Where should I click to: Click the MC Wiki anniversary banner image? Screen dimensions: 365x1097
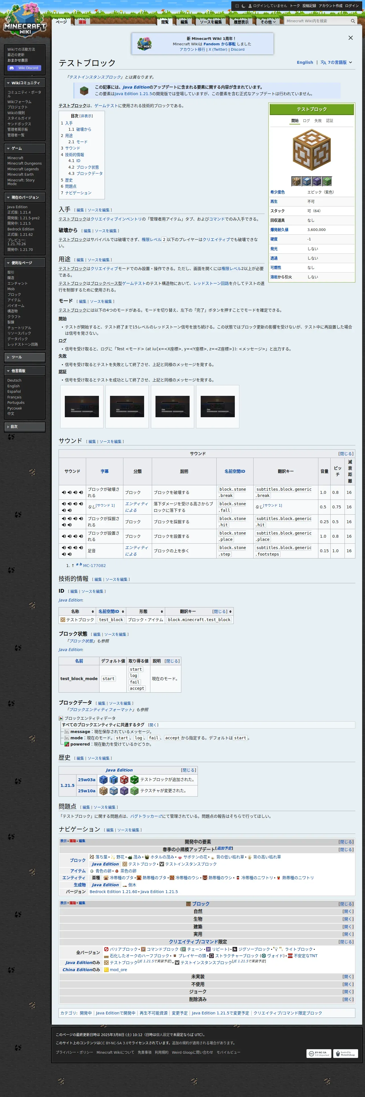[x=144, y=44]
